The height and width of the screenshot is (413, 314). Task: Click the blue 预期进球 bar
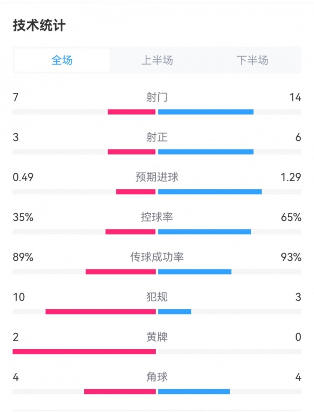(210, 192)
